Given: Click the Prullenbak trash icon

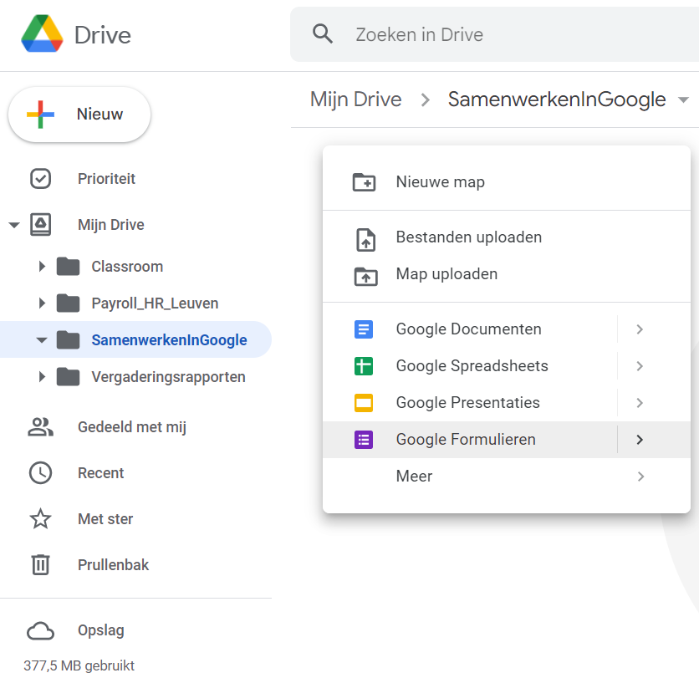Looking at the screenshot, I should click(x=41, y=565).
